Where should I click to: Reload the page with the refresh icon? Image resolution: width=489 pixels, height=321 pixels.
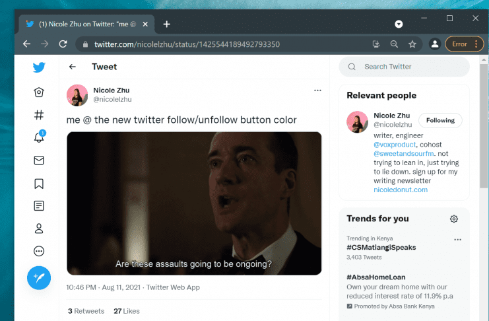63,44
